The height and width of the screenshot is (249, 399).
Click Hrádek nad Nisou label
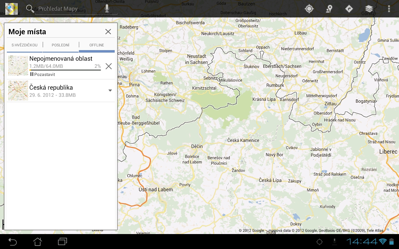(339, 120)
